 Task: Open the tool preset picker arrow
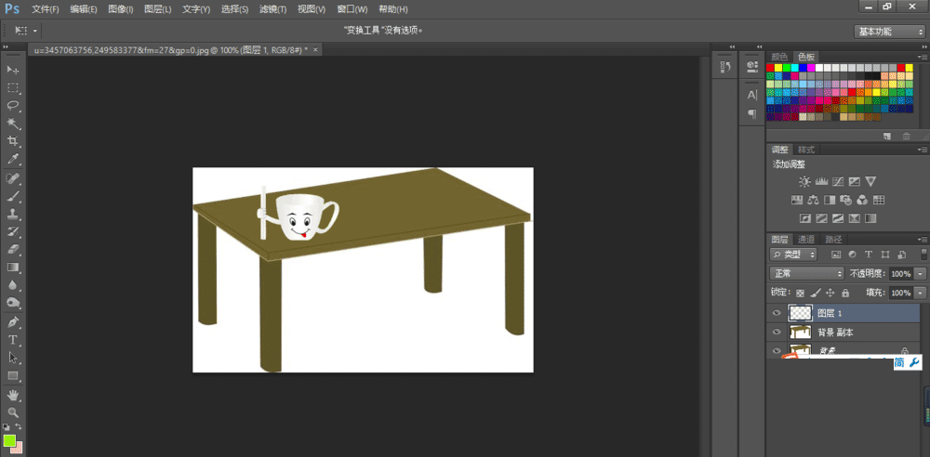click(35, 31)
